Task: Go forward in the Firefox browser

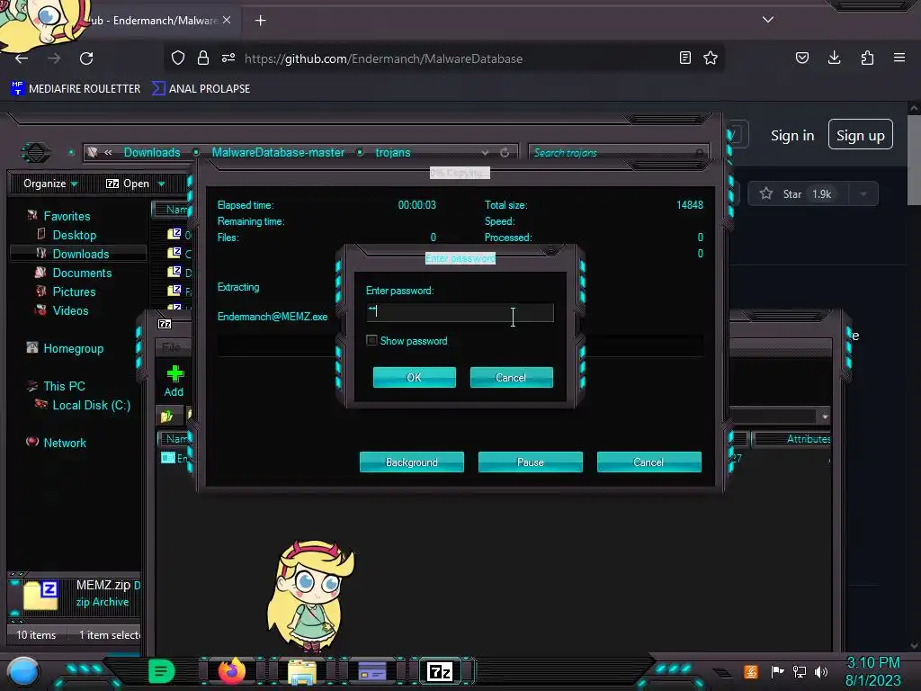Action: (54, 58)
